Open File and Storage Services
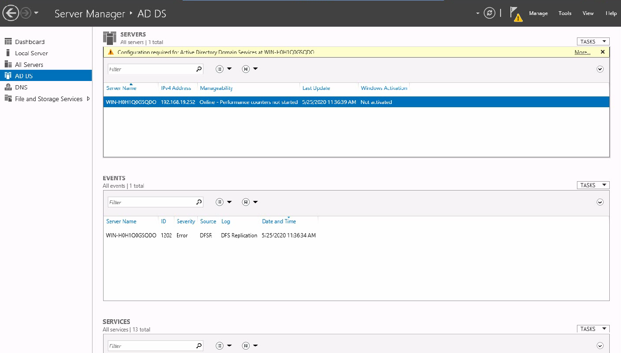 [49, 99]
